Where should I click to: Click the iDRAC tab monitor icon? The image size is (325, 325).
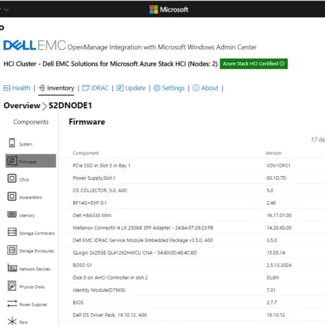coord(86,88)
